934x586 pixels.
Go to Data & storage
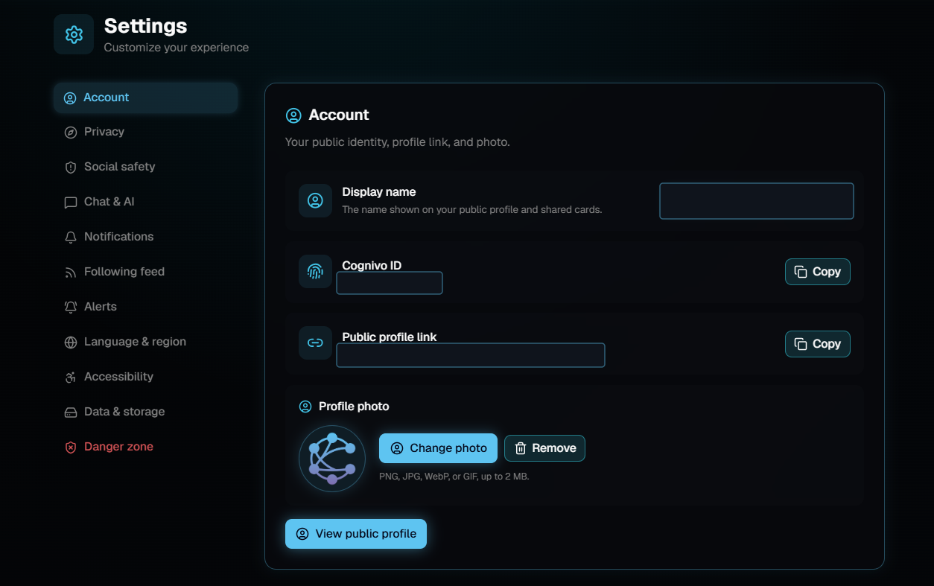pos(146,412)
